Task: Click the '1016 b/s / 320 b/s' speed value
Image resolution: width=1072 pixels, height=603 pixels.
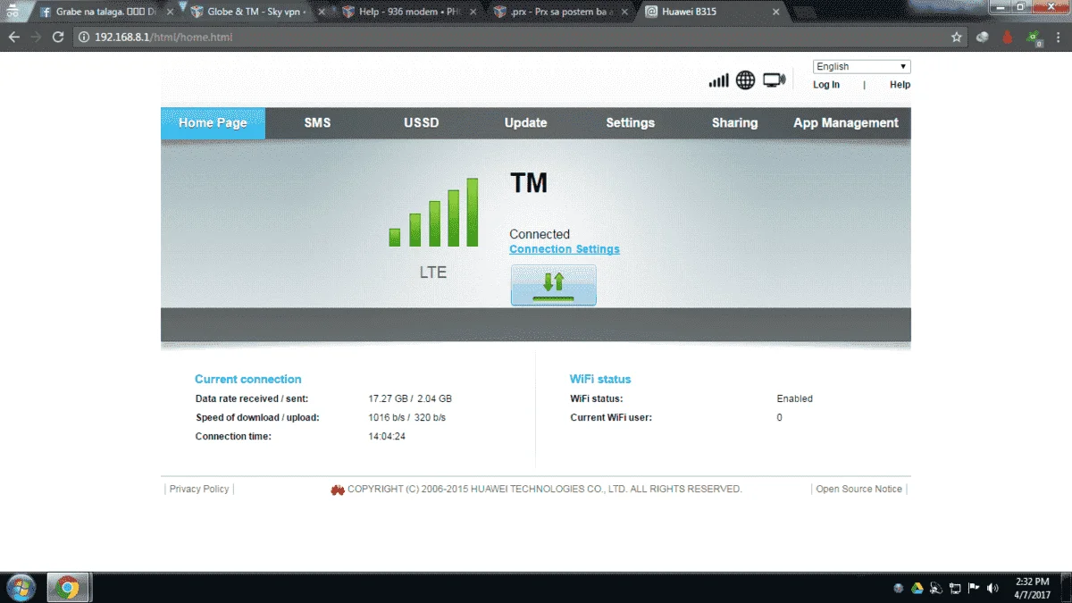Action: point(407,417)
